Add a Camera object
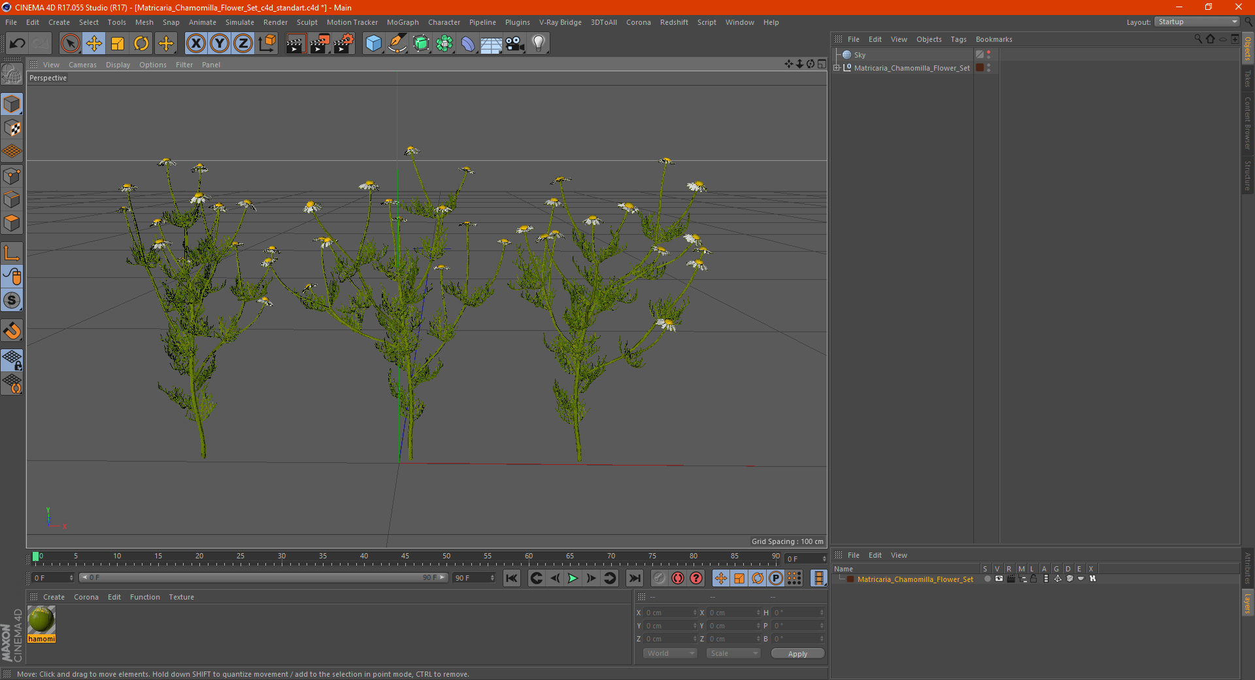 tap(515, 44)
